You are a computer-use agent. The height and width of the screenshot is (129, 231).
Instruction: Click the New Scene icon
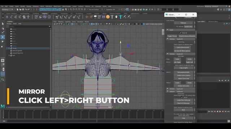pyautogui.click(x=18, y=10)
